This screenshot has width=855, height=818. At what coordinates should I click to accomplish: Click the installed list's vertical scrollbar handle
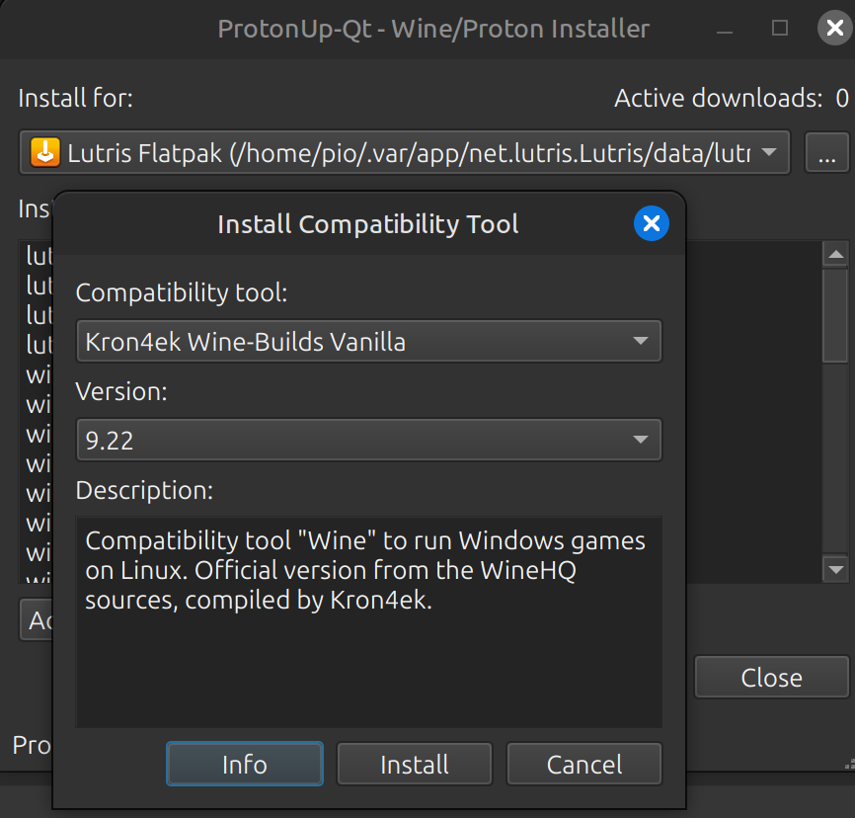tap(836, 316)
